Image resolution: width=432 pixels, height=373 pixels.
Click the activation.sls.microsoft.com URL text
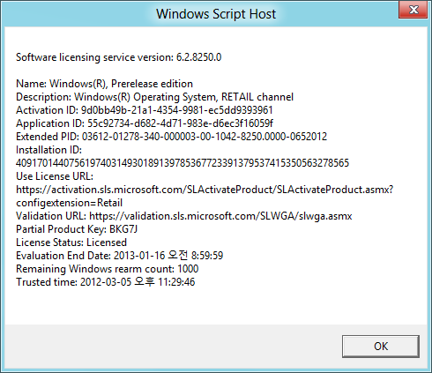(x=205, y=190)
